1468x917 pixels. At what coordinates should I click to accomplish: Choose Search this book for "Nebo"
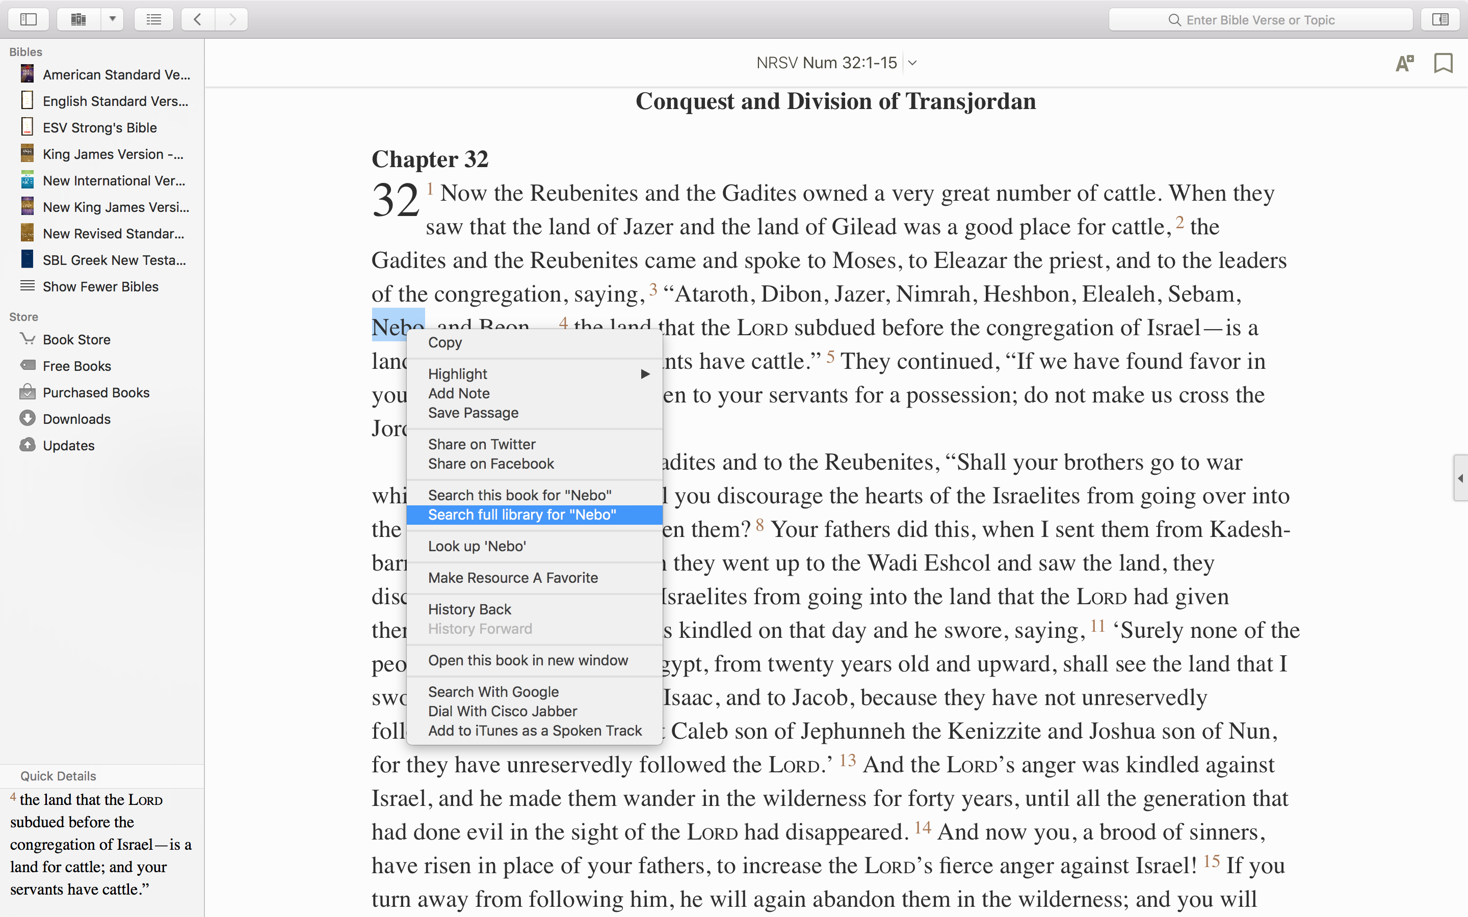534,496
